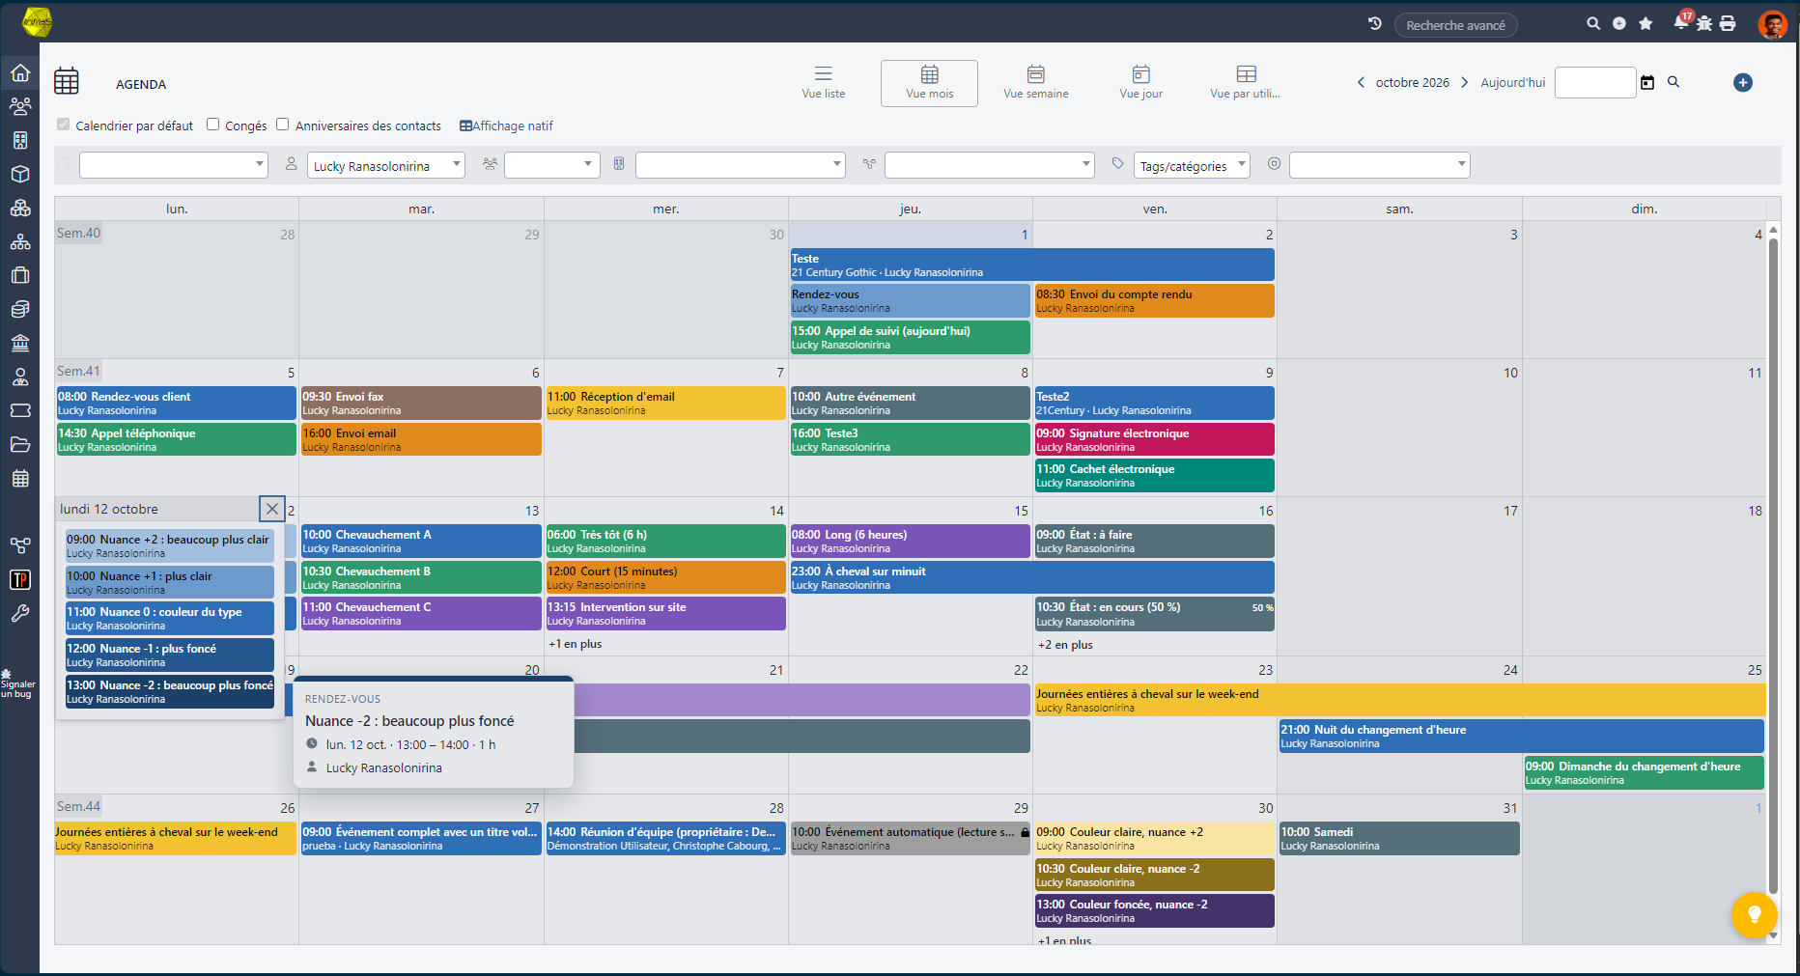
Task: Open the folder icon in the sidebar
Action: click(x=20, y=444)
